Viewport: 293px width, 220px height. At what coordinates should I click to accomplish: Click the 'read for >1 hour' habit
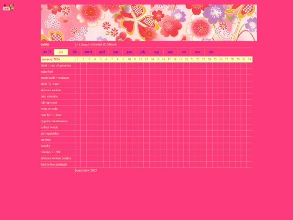(x=51, y=115)
